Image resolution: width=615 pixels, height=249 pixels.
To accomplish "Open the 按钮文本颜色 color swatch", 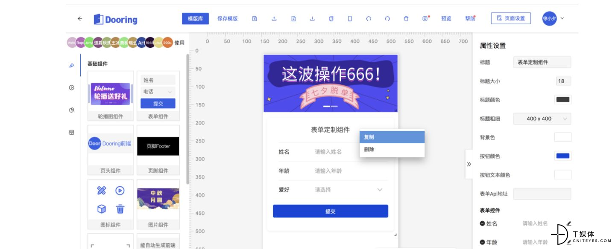I will [562, 175].
